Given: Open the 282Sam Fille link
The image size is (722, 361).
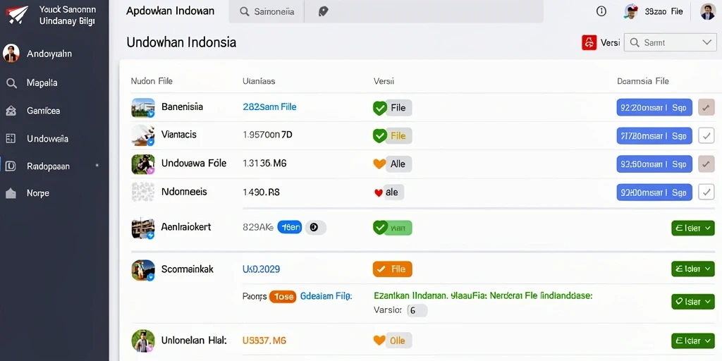Looking at the screenshot, I should coord(269,107).
